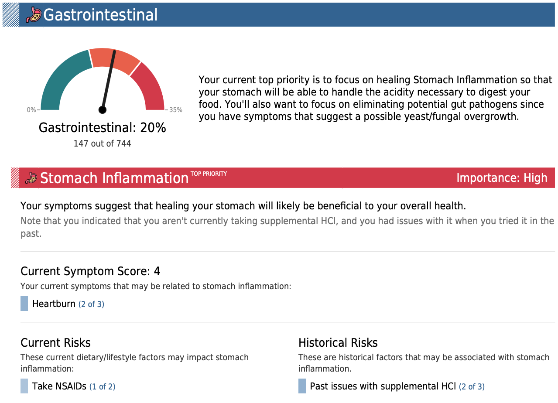The height and width of the screenshot is (403, 558).
Task: Click the gauge needle's black pivot dot
Action: [103, 109]
